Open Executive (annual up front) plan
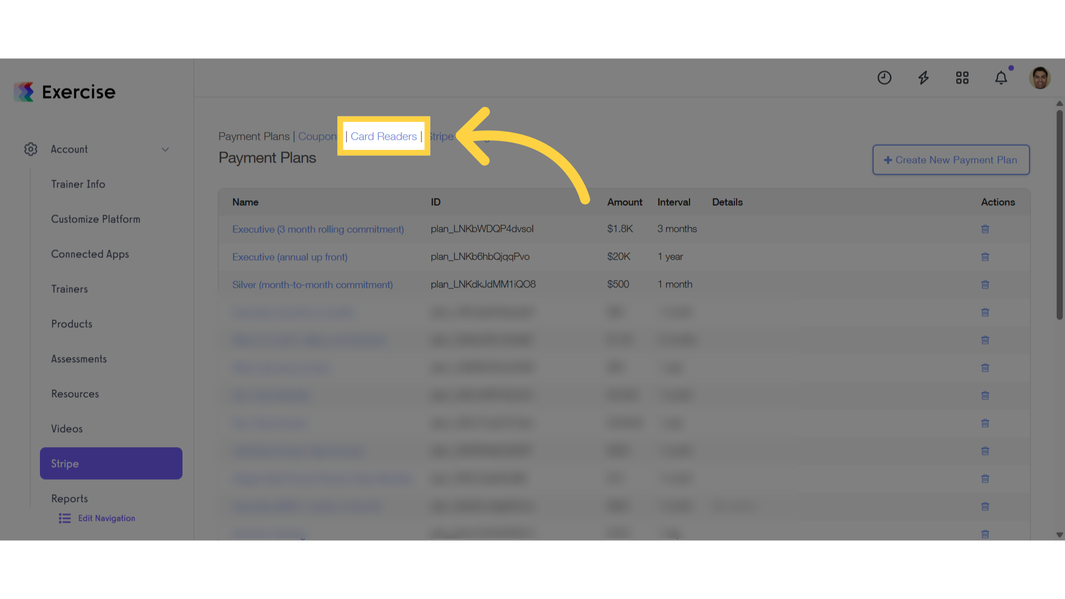 coord(290,257)
